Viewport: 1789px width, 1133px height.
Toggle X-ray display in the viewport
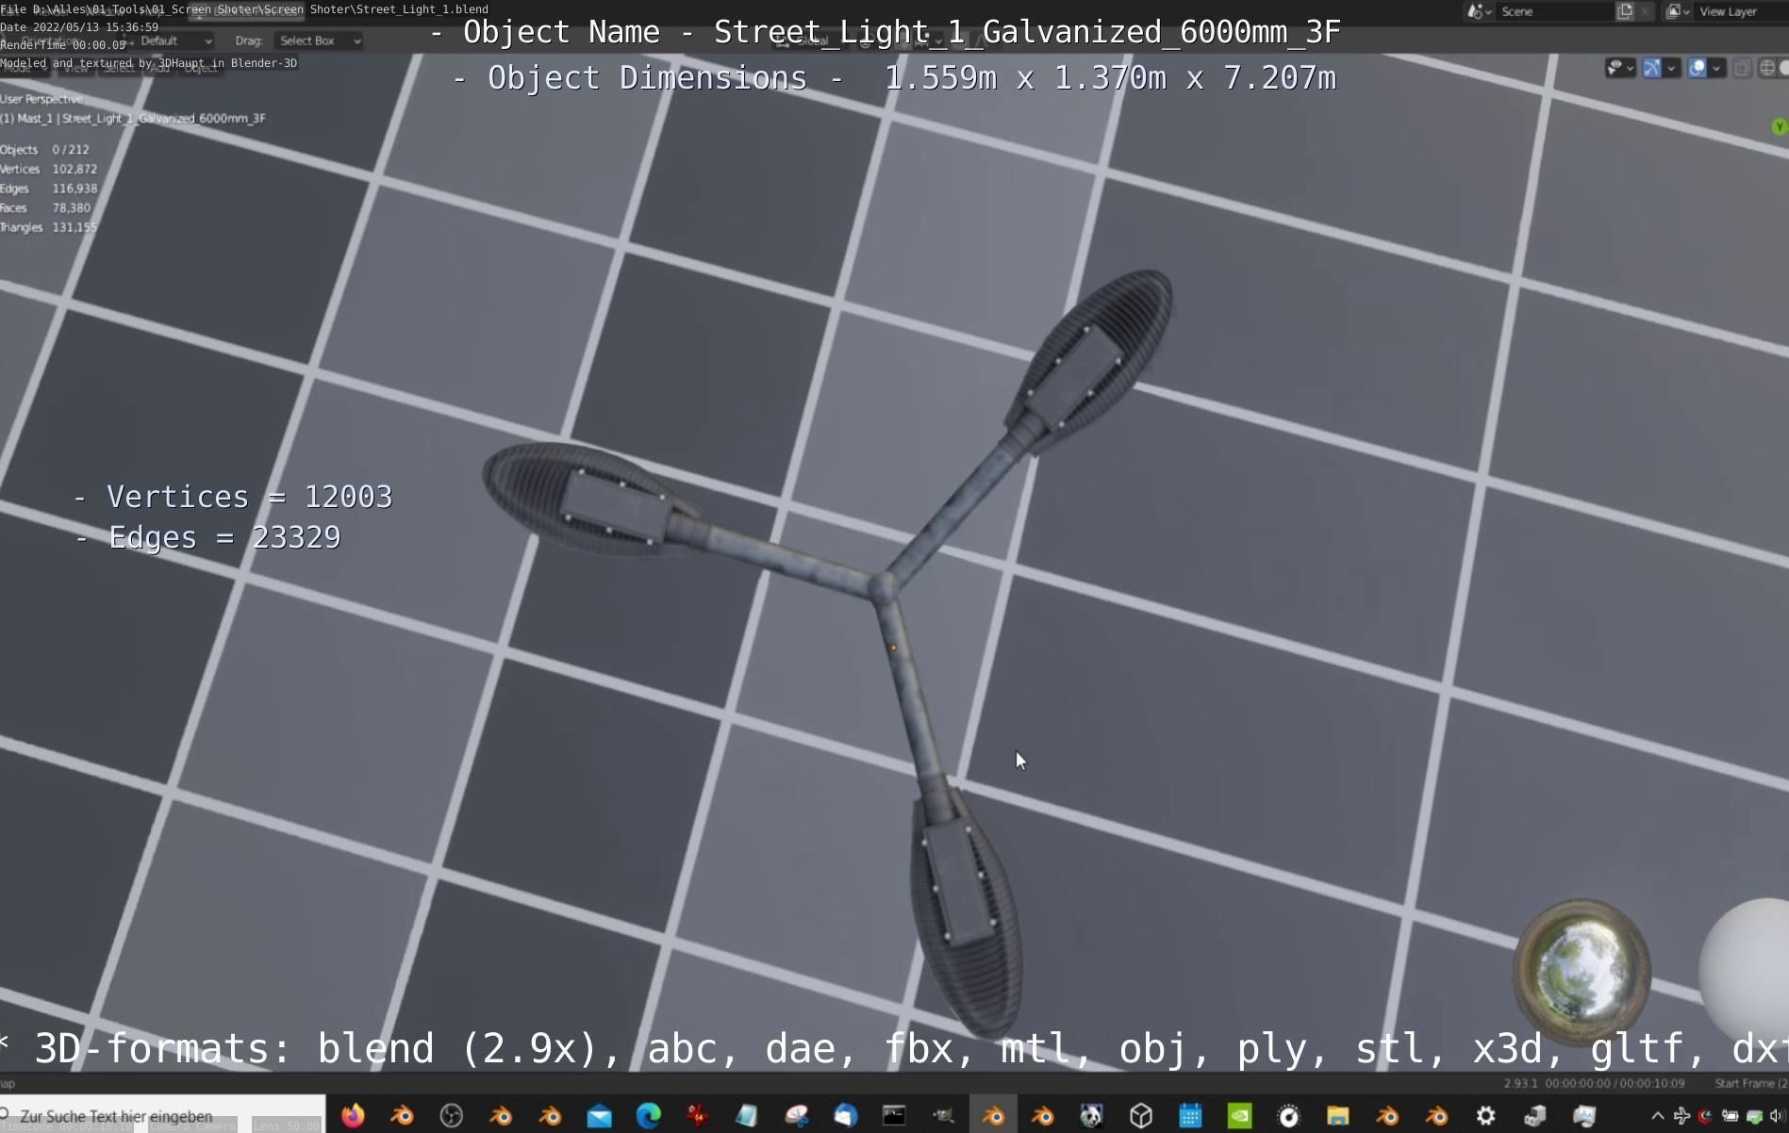pyautogui.click(x=1742, y=68)
